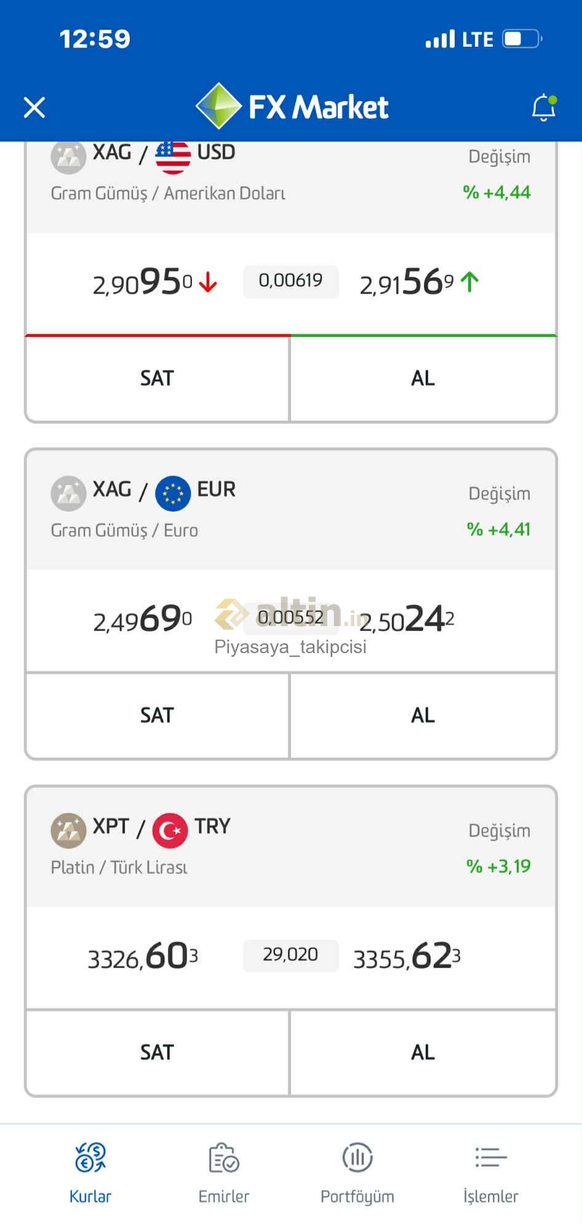Viewport: 582px width, 1227px height.
Task: Close the FX Market screen with X
Action: click(x=34, y=108)
